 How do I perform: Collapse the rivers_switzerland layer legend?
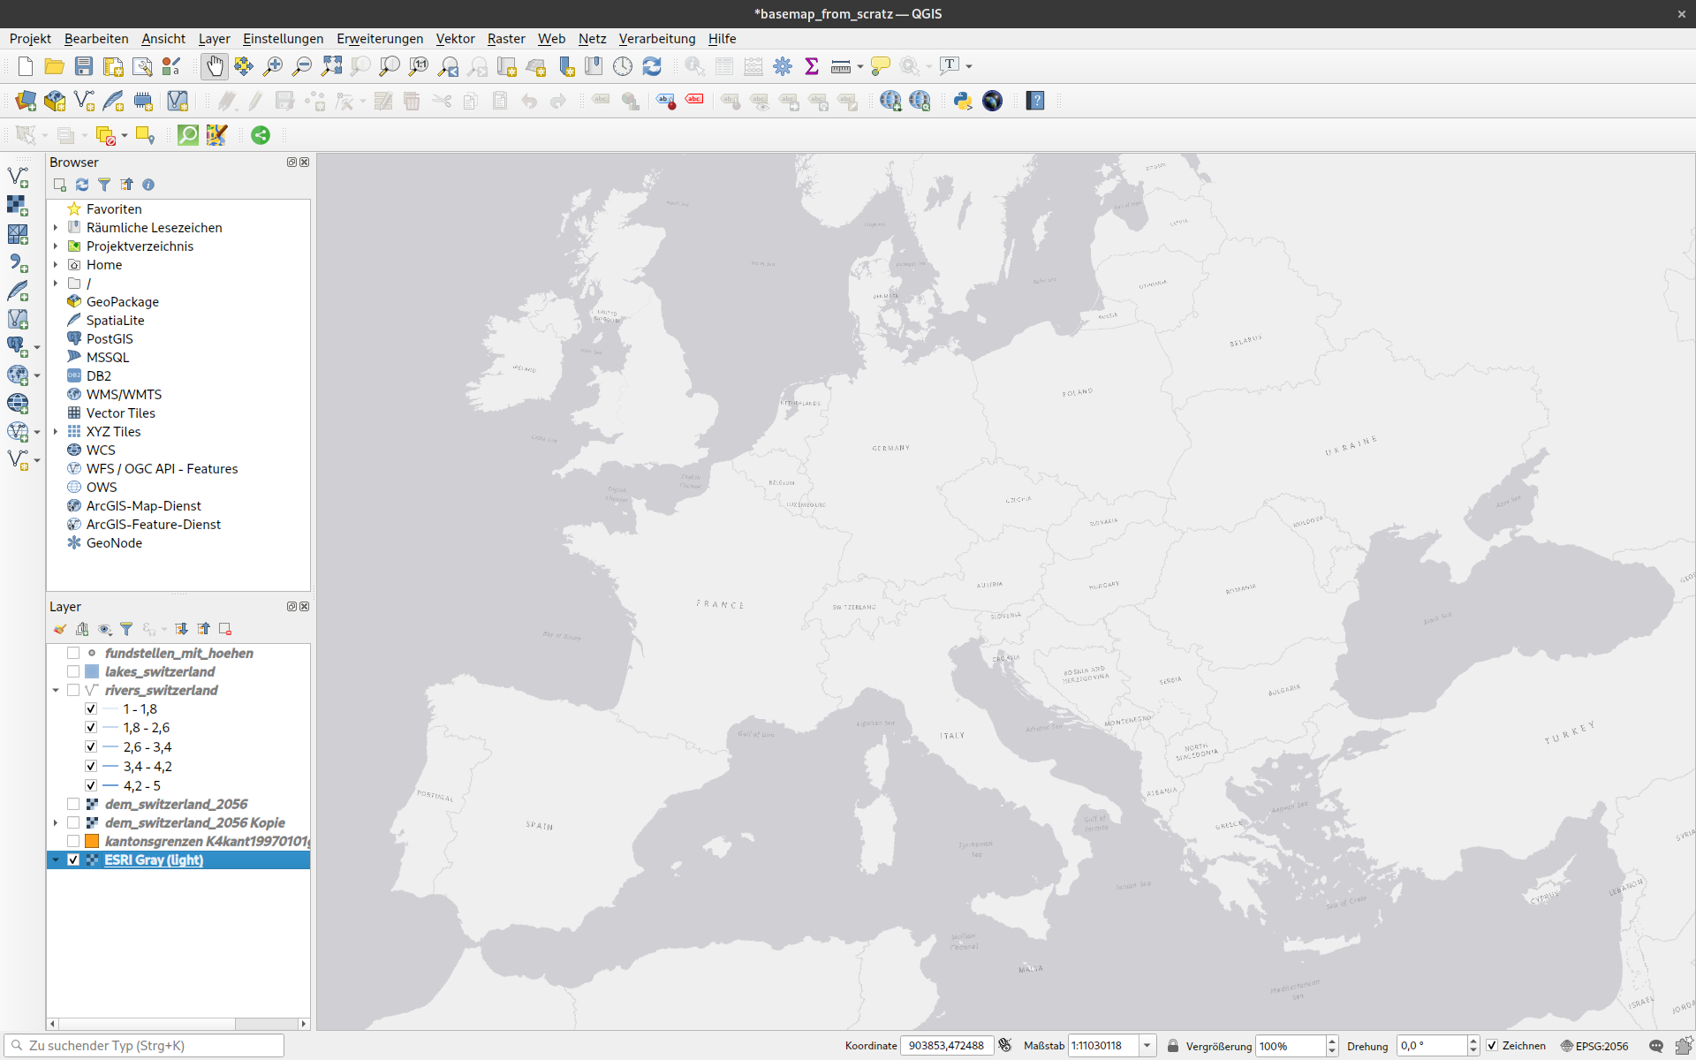coord(56,690)
